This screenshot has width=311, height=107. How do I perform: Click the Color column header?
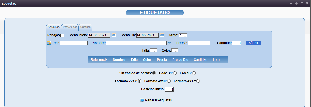click(x=147, y=60)
